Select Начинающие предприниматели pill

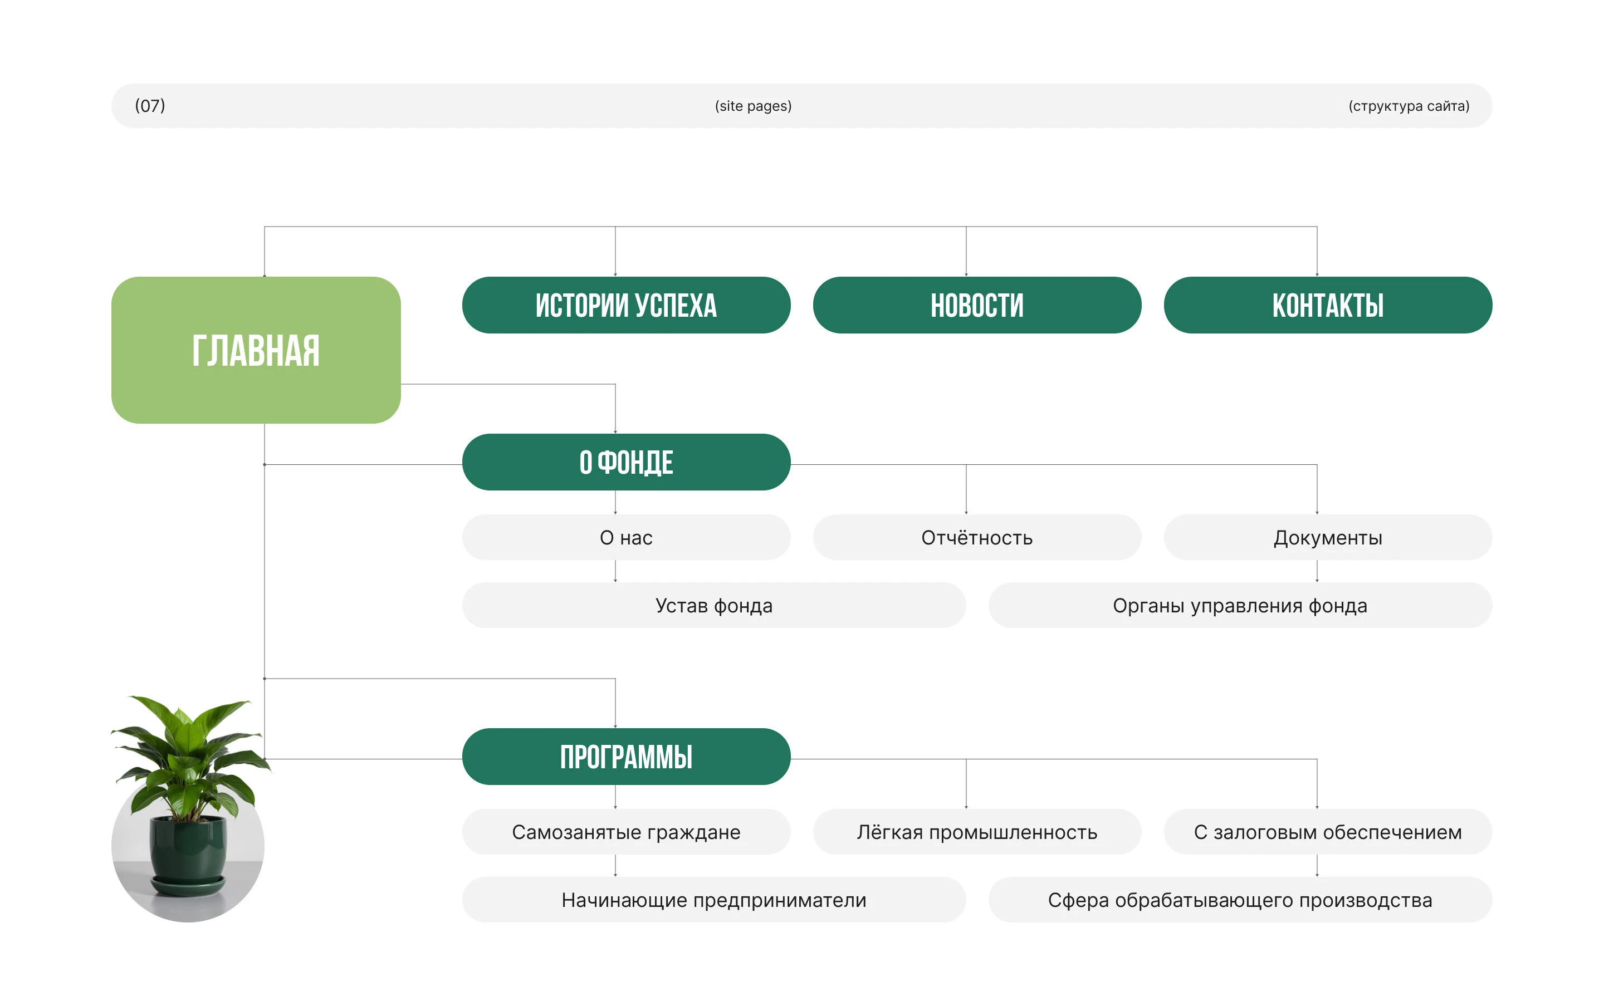[713, 900]
